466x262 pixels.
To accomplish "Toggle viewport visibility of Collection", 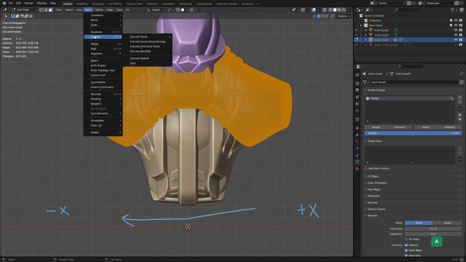I will coord(456,20).
